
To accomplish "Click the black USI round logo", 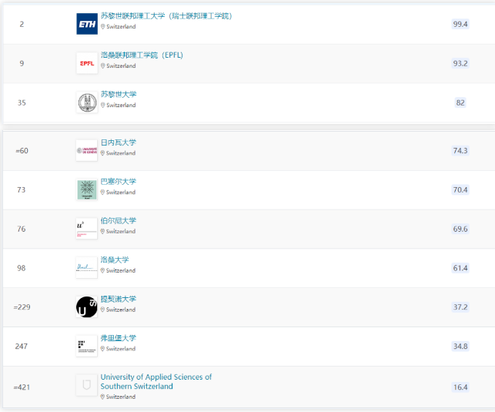I will (87, 306).
